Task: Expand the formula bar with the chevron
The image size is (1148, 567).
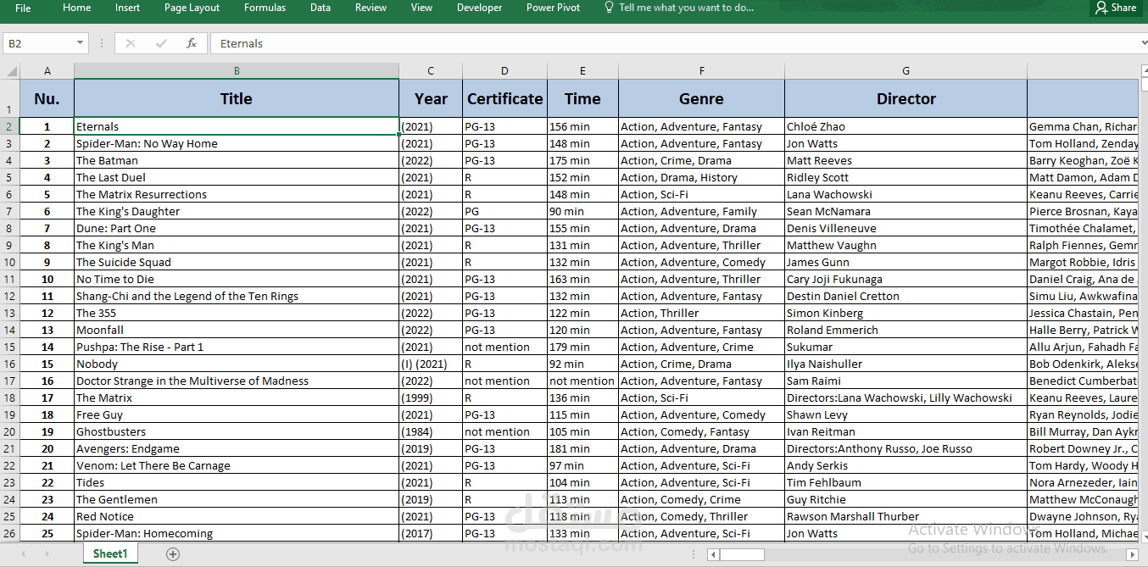Action: pos(1143,43)
